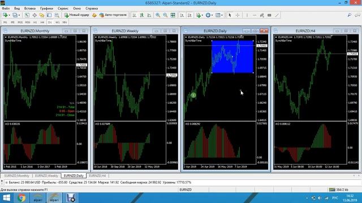Image resolution: width=362 pixels, height=203 pixels.
Task: Toggle chart auto scroll icon
Action: point(182,15)
